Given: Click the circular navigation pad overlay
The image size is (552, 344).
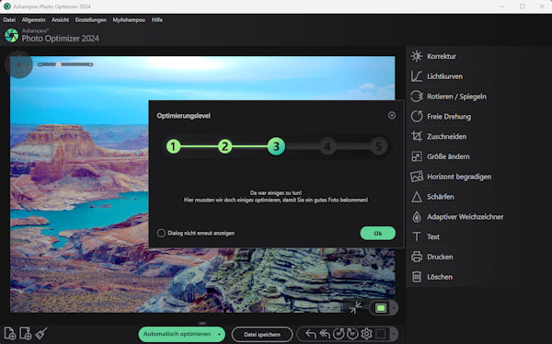Looking at the screenshot, I should pos(18,65).
